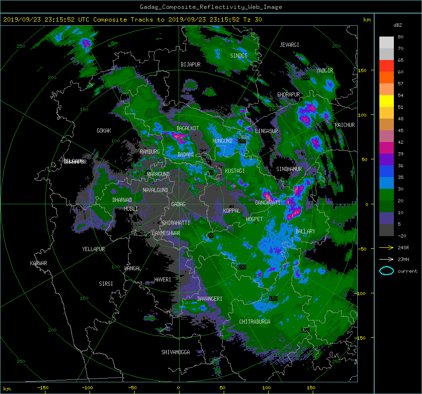The width and height of the screenshot is (422, 394).
Task: Click the cyan current ellipse legend icon
Action: [386, 271]
